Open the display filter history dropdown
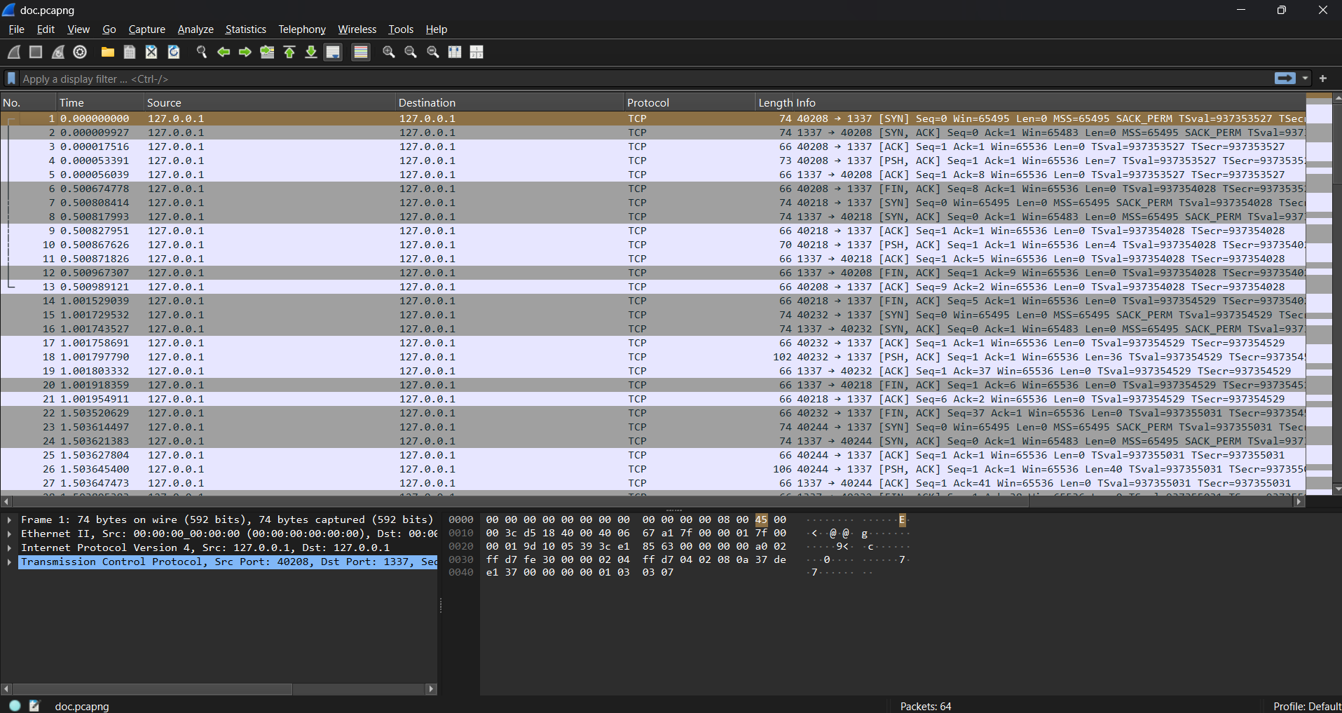The image size is (1342, 713). tap(1305, 79)
